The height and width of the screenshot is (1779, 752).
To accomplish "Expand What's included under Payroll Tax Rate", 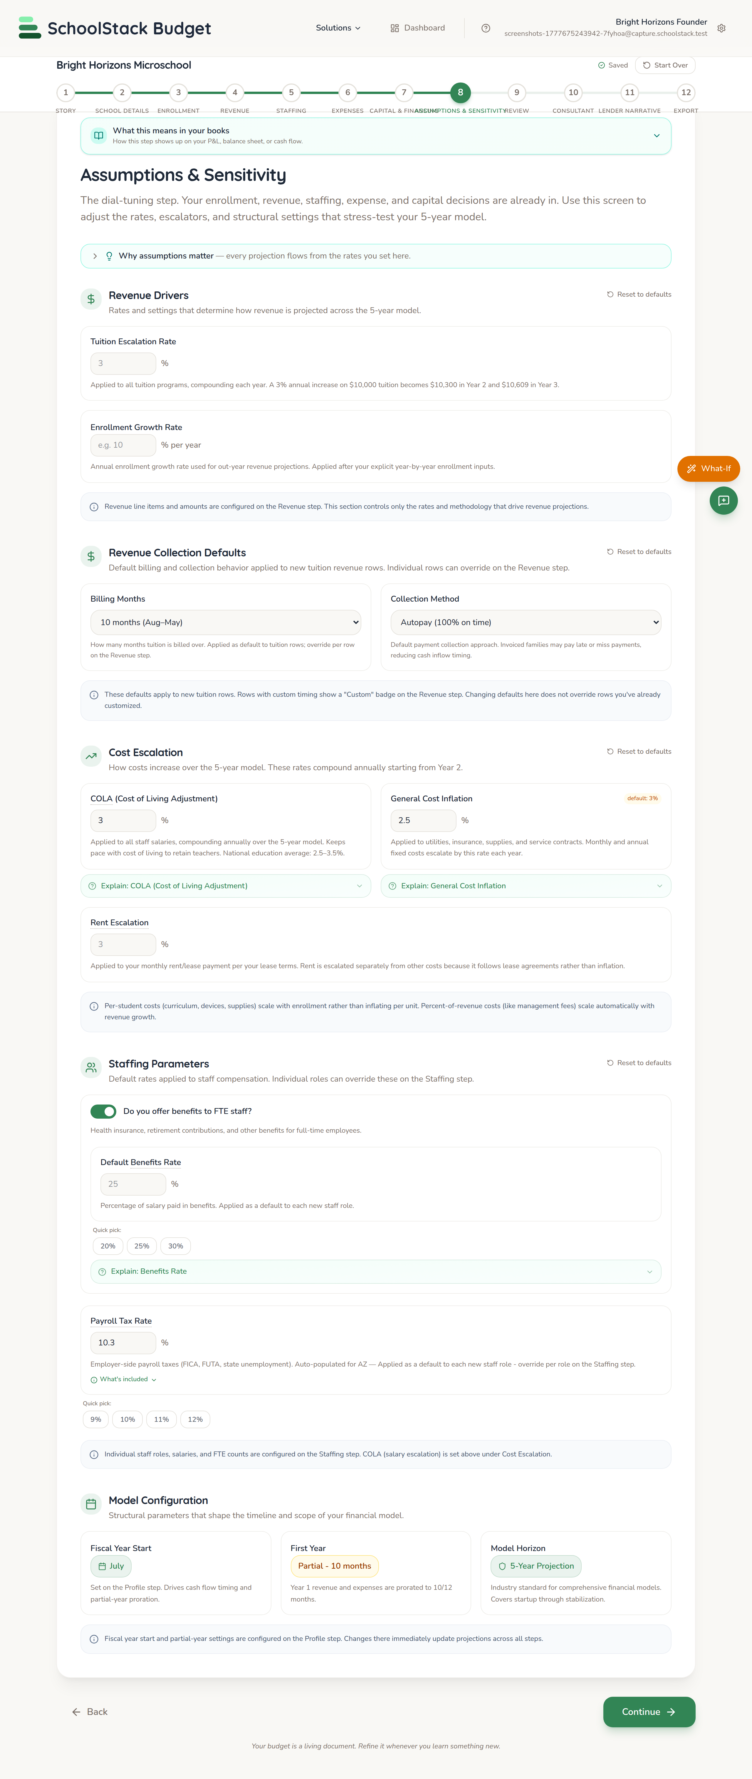I will [x=124, y=1379].
